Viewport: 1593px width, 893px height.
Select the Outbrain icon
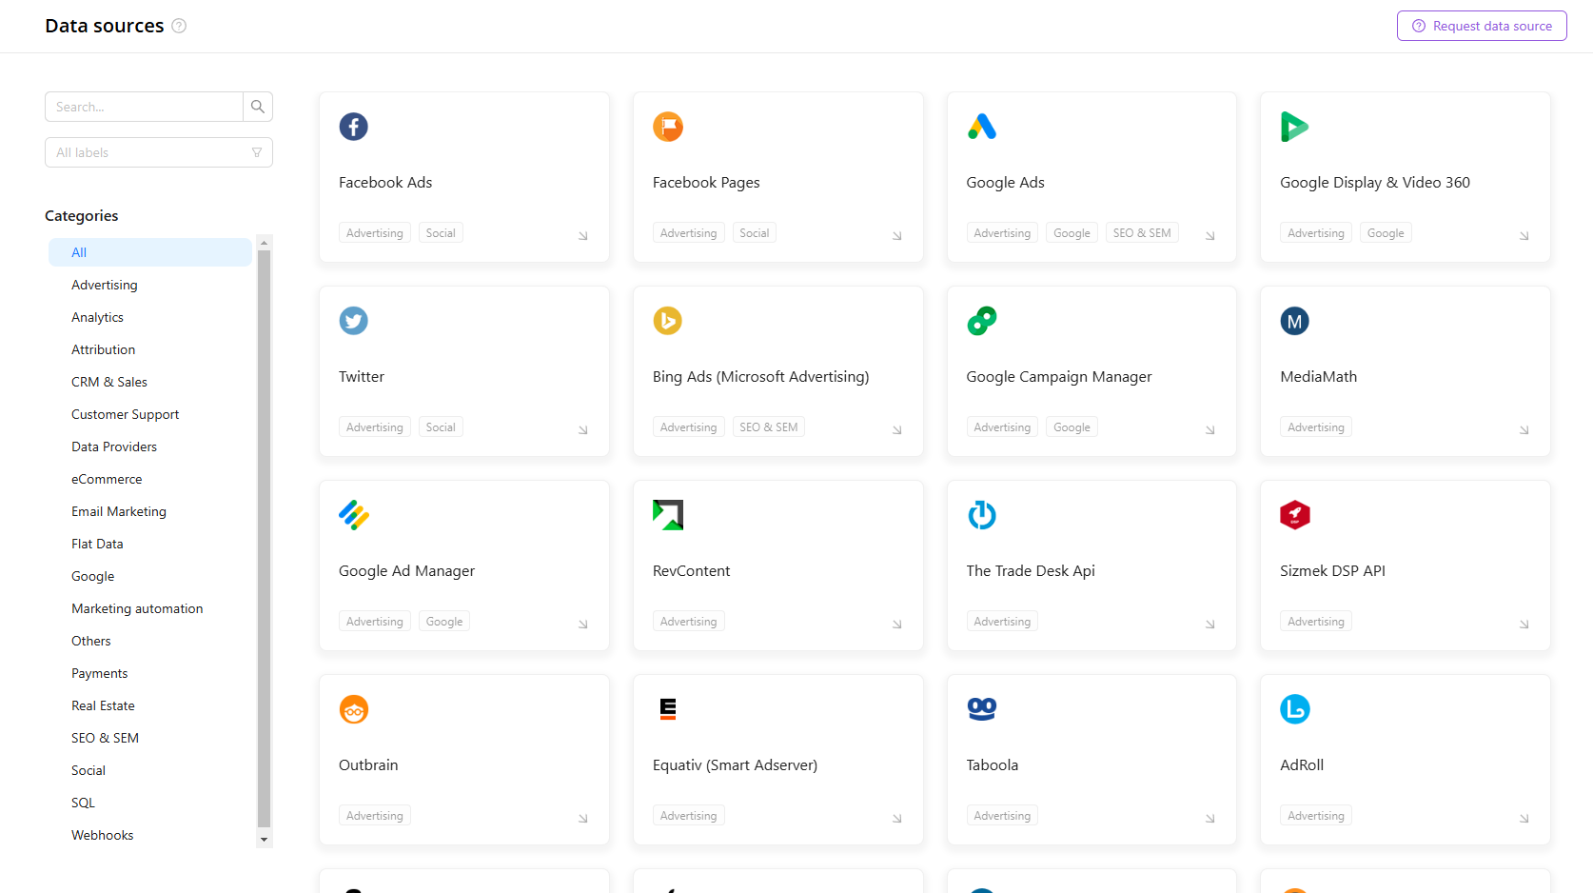click(353, 709)
